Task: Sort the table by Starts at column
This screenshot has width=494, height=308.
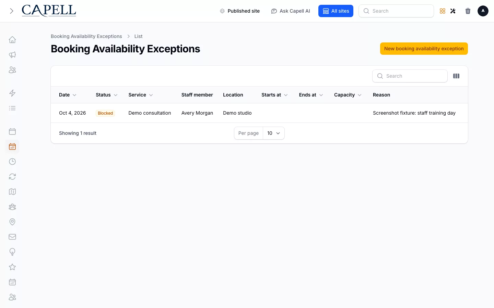Action: [274, 95]
